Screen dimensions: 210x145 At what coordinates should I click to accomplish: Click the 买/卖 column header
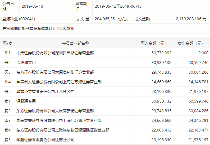tap(7, 43)
